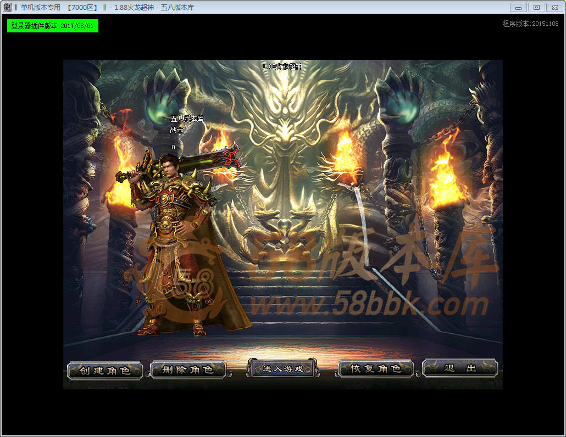566x437 pixels.
Task: Minimize the game window
Action: point(518,7)
